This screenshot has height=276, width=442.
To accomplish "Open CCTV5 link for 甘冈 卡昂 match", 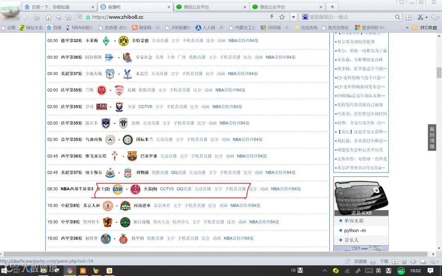I will (x=145, y=106).
